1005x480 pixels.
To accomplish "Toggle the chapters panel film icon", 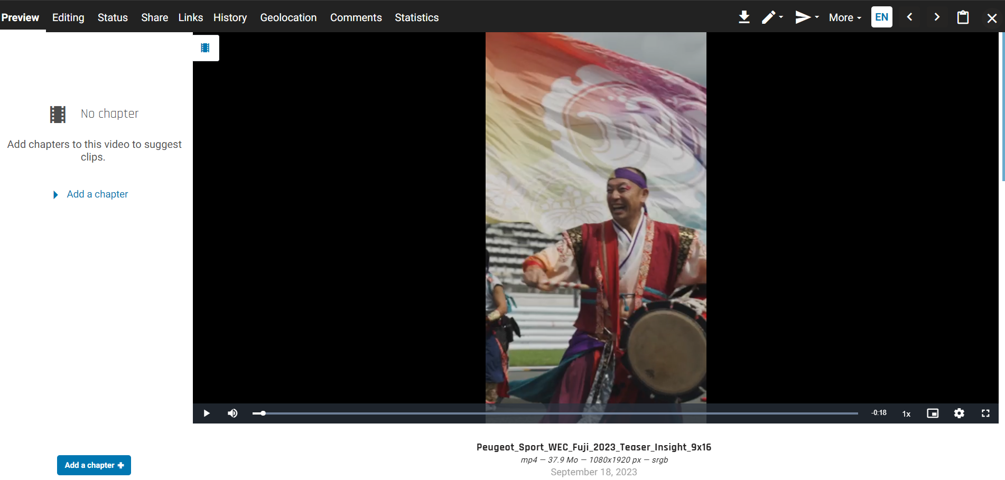I will tap(206, 48).
